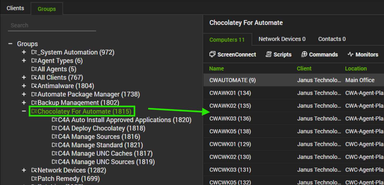Click the C4A Deploy Chocolatey group icon
This screenshot has height=185, width=384.
(55, 128)
